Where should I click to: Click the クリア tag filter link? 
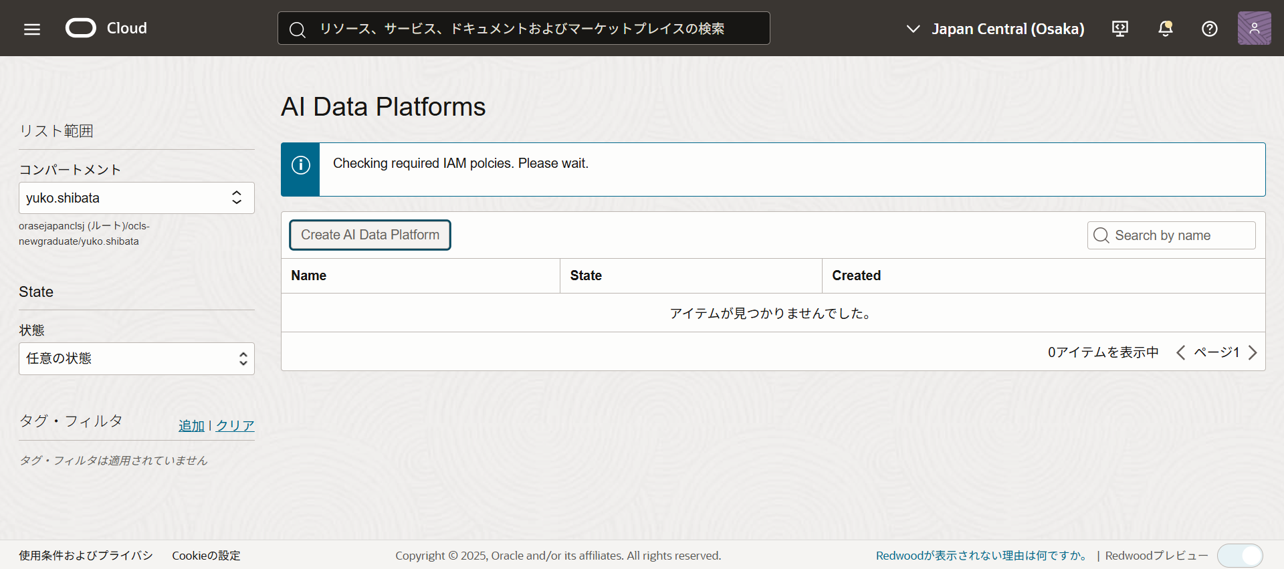(235, 426)
